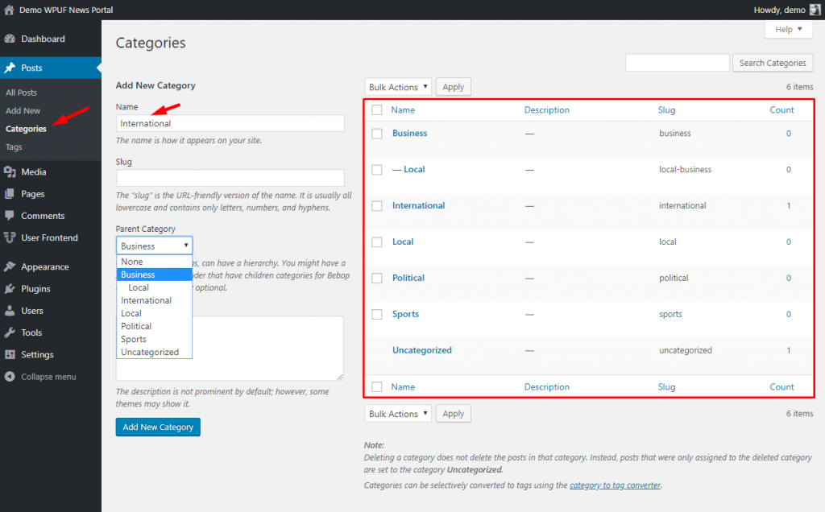Screen dimensions: 825x512
Task: Click the Plugins plug icon
Action: click(11, 288)
